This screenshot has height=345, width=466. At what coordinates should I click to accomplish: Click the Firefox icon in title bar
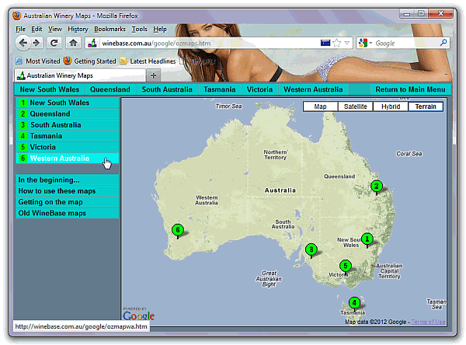(x=17, y=16)
